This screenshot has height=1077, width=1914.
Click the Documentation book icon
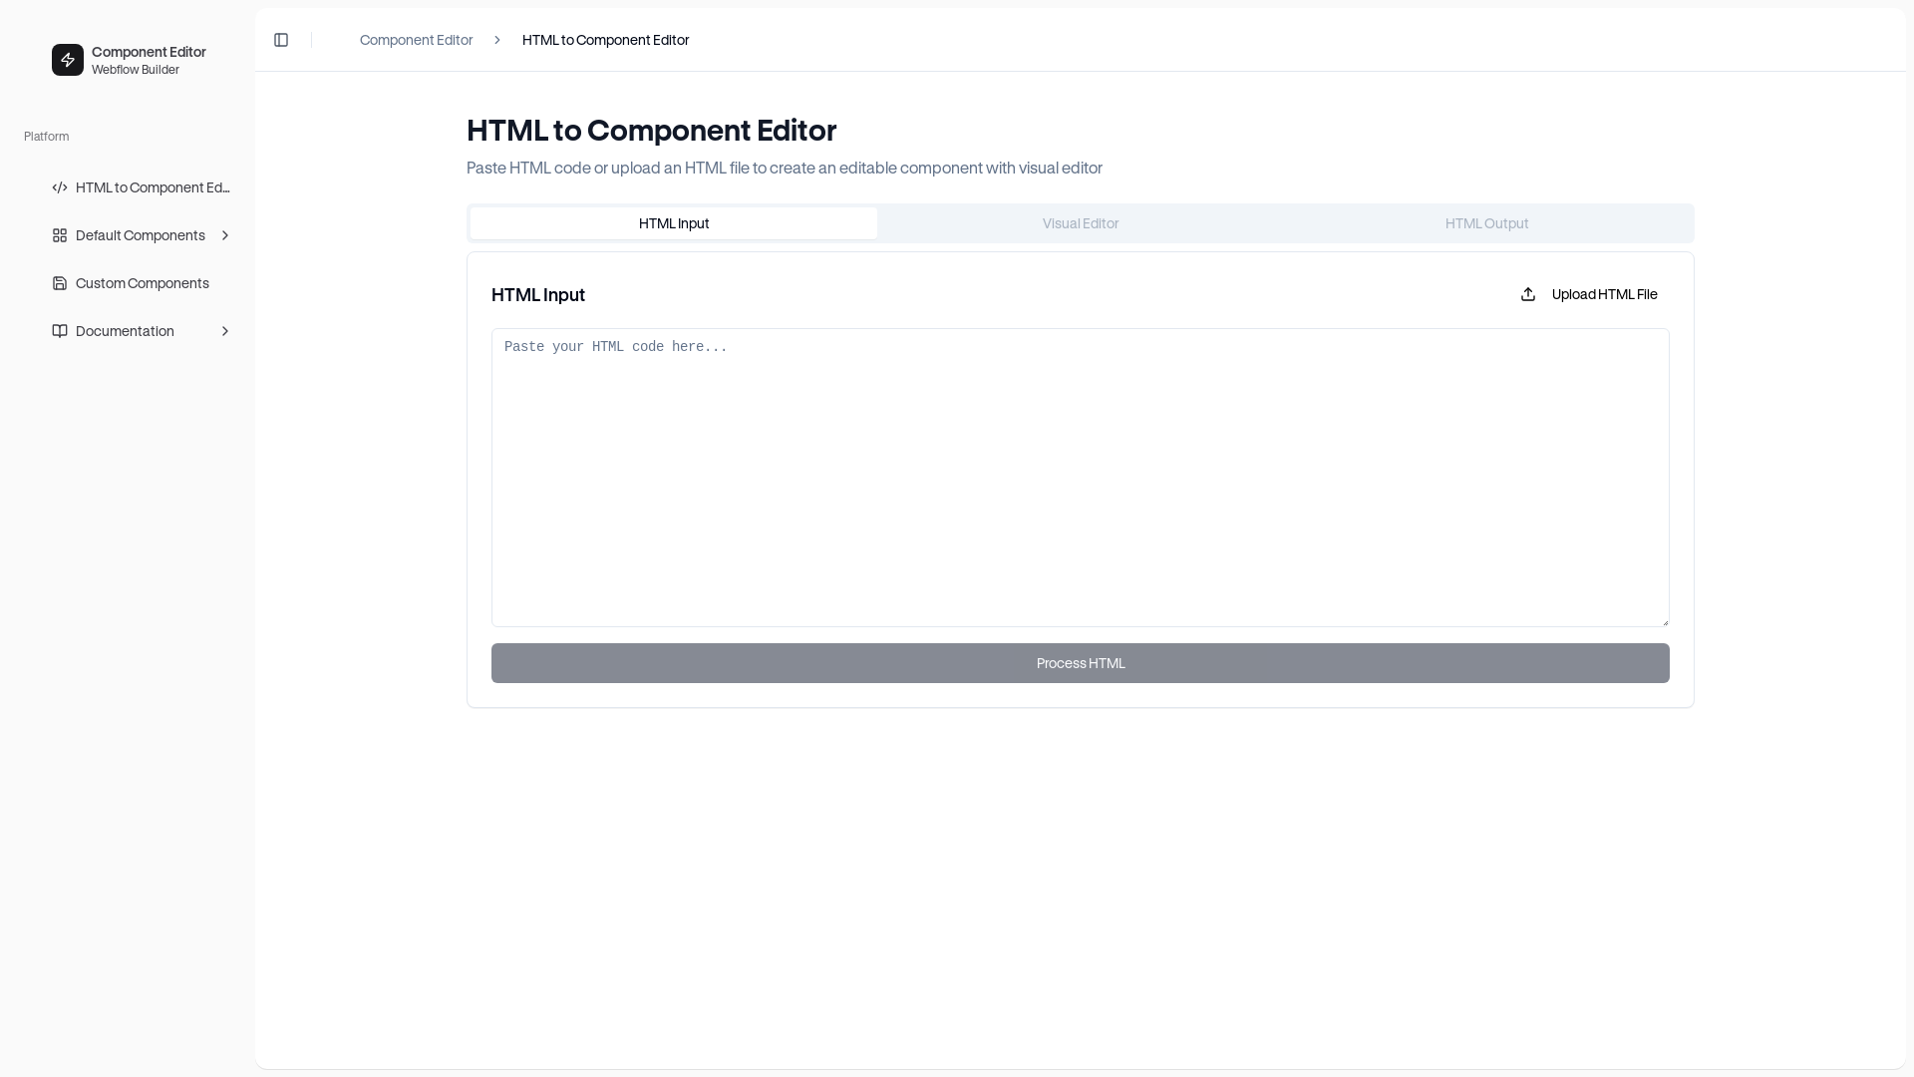click(60, 331)
